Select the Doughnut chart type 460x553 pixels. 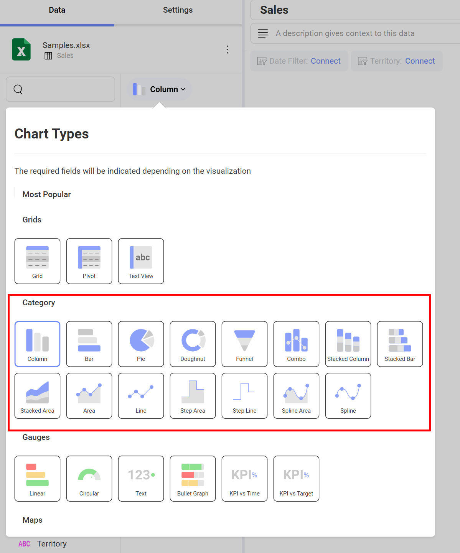193,344
